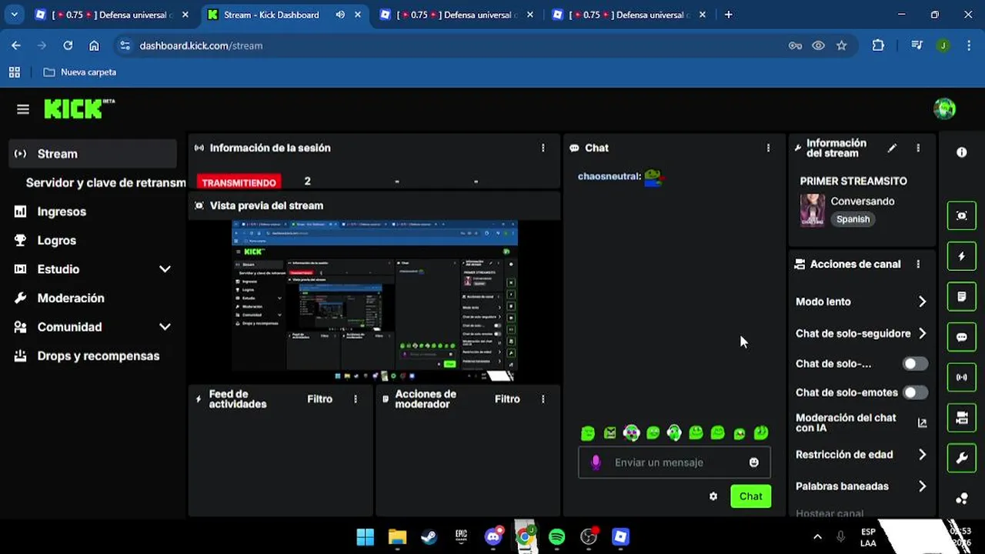This screenshot has width=985, height=554.
Task: Open chat settings gear icon
Action: tap(713, 496)
